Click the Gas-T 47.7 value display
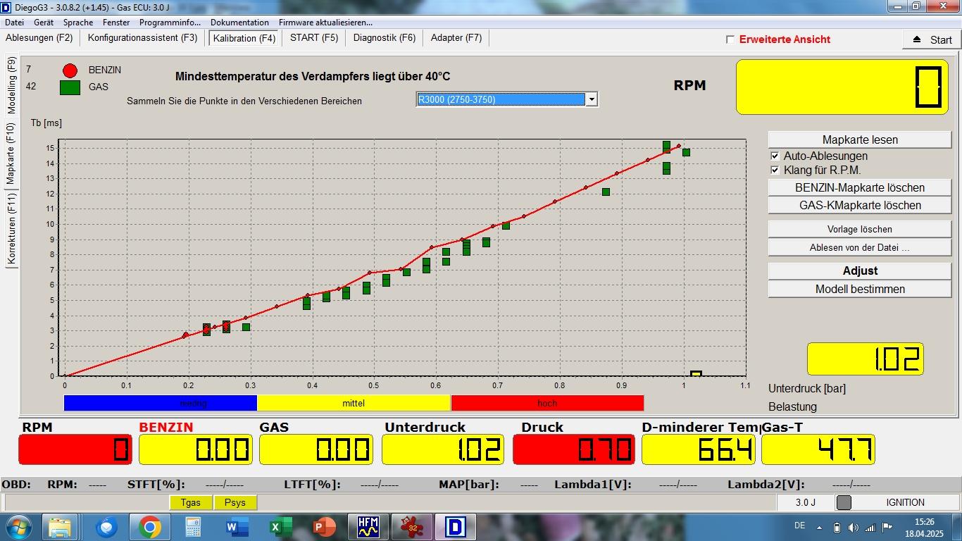 pyautogui.click(x=818, y=449)
